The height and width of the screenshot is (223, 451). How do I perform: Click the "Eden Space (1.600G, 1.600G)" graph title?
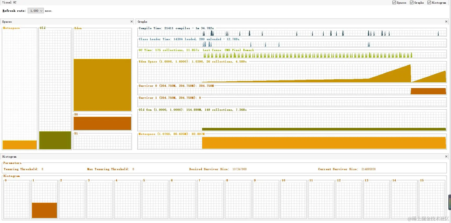pyautogui.click(x=192, y=61)
